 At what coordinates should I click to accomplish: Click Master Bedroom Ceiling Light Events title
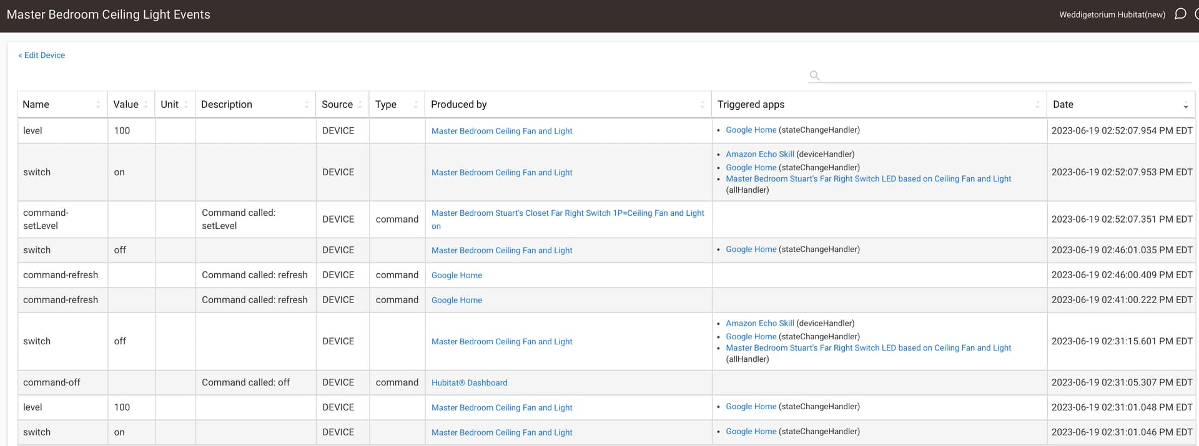coord(109,14)
